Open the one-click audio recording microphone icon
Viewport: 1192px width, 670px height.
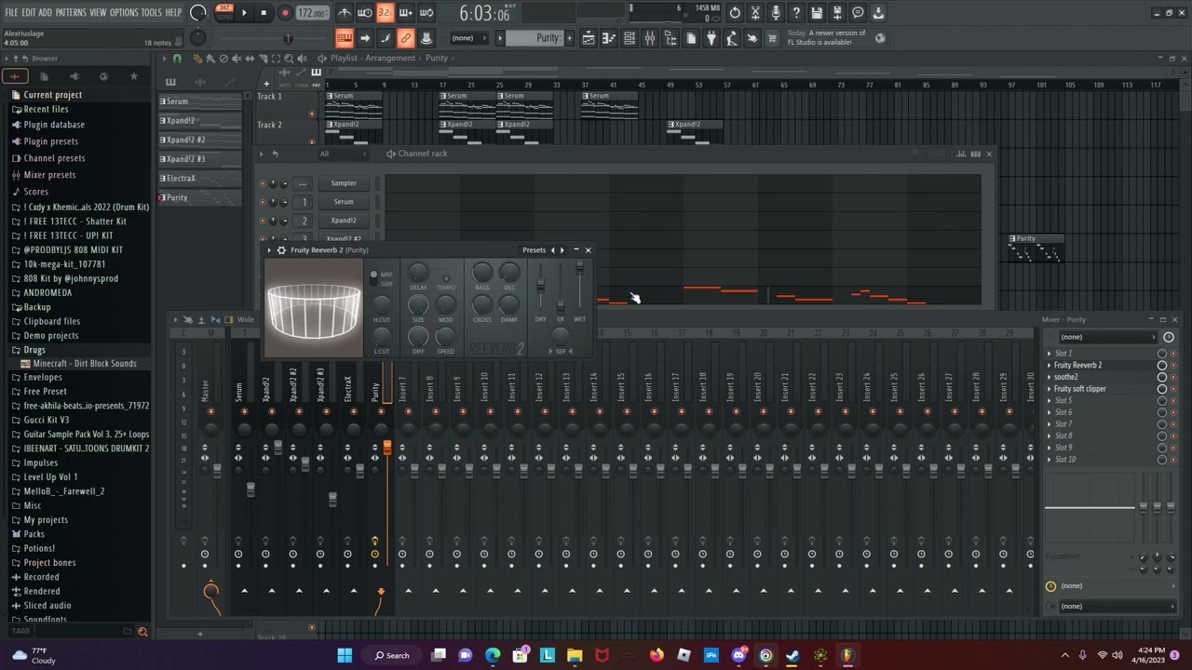[x=777, y=13]
